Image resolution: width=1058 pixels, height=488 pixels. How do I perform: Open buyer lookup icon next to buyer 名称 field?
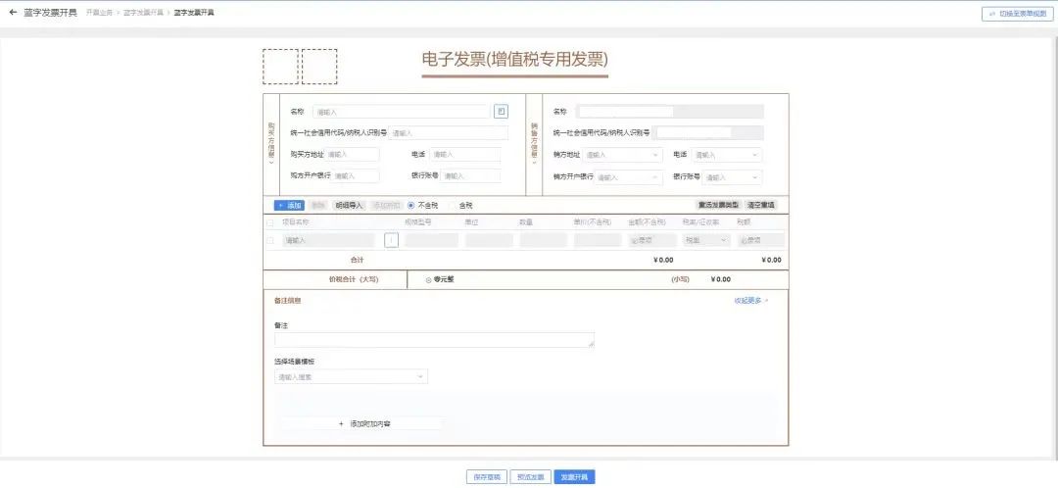coord(501,112)
